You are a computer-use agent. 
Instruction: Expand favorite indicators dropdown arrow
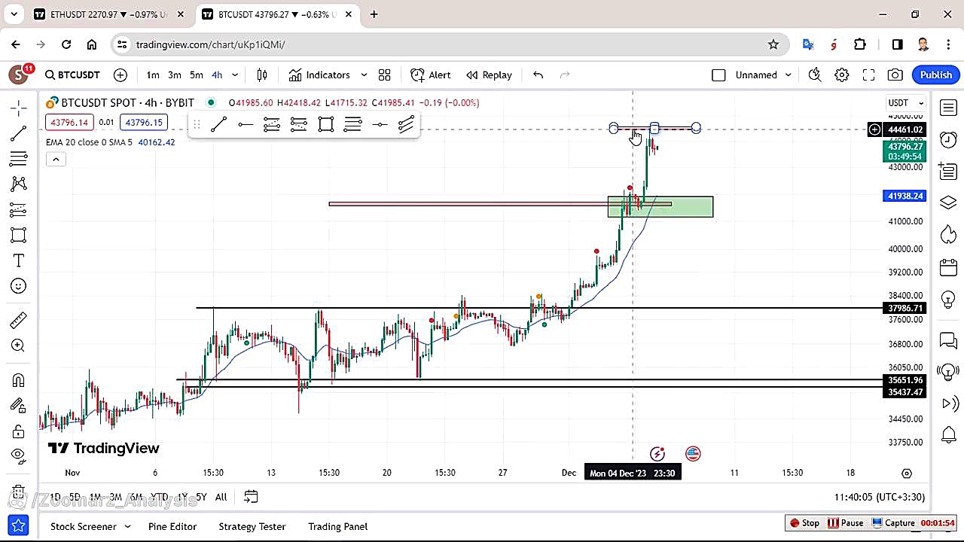364,75
